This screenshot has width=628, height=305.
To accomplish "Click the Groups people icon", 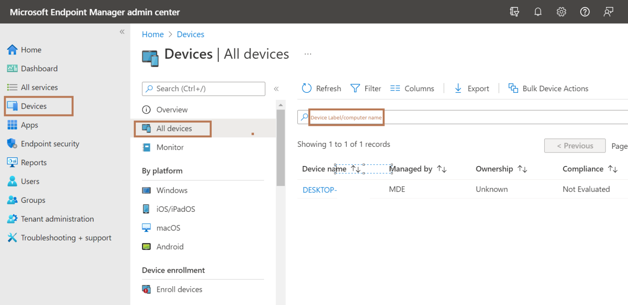I will coord(12,200).
